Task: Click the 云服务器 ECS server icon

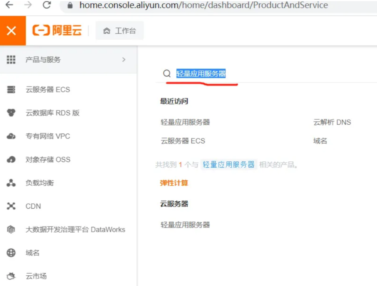Action: (x=11, y=89)
